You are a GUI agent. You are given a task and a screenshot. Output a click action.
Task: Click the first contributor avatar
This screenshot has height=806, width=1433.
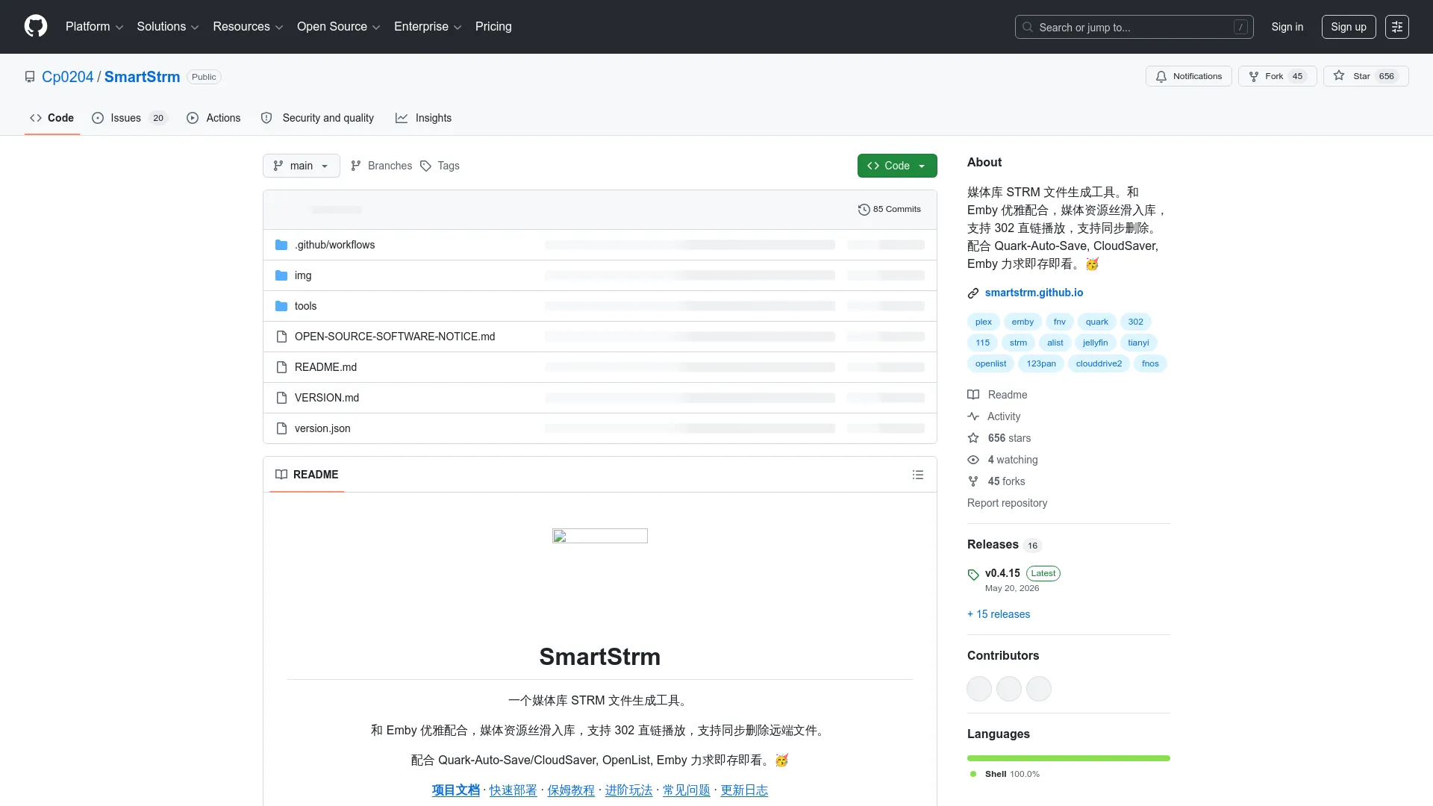click(x=979, y=689)
